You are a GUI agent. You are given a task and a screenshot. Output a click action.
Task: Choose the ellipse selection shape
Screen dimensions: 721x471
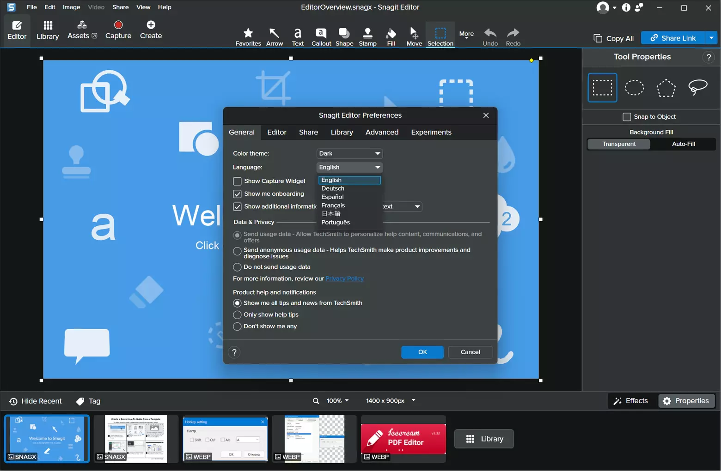(634, 87)
